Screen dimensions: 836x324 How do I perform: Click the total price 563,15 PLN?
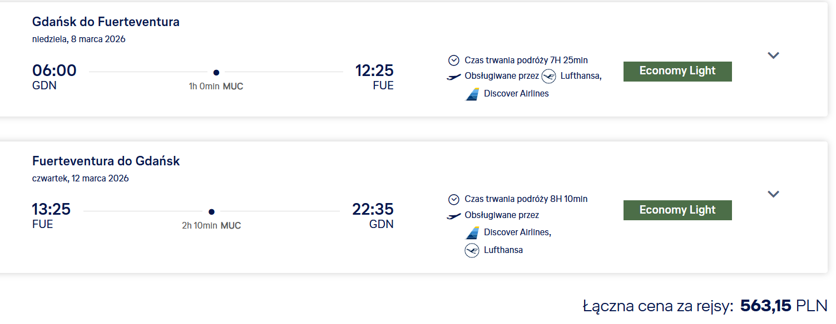pyautogui.click(x=784, y=306)
